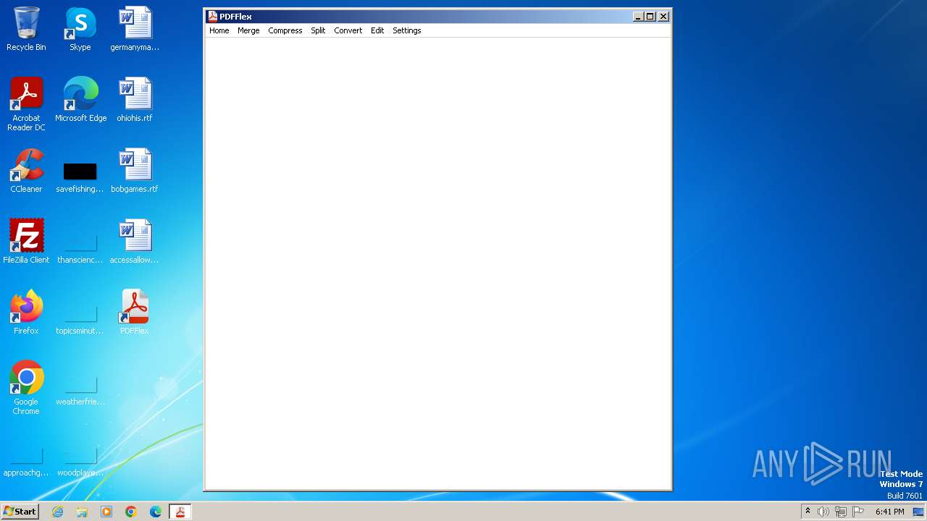Launch Internet Explorer from the taskbar
Image resolution: width=927 pixels, height=521 pixels.
(57, 512)
